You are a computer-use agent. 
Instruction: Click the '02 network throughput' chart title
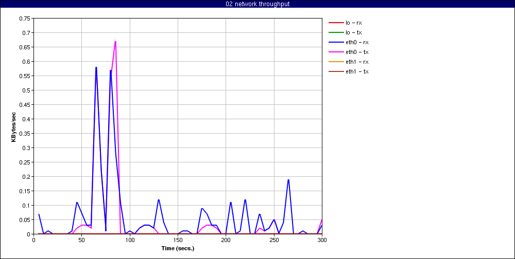click(x=257, y=4)
